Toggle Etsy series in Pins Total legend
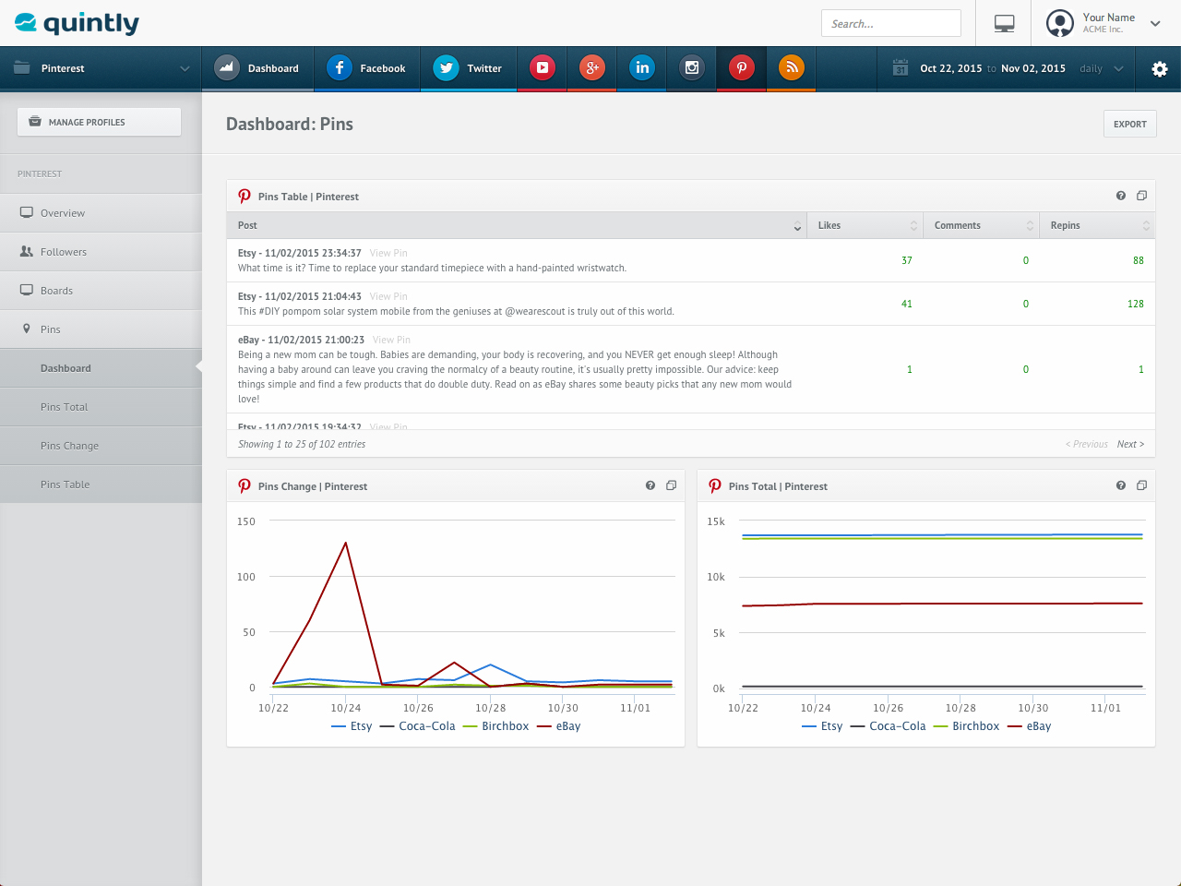The image size is (1181, 886). tap(822, 726)
